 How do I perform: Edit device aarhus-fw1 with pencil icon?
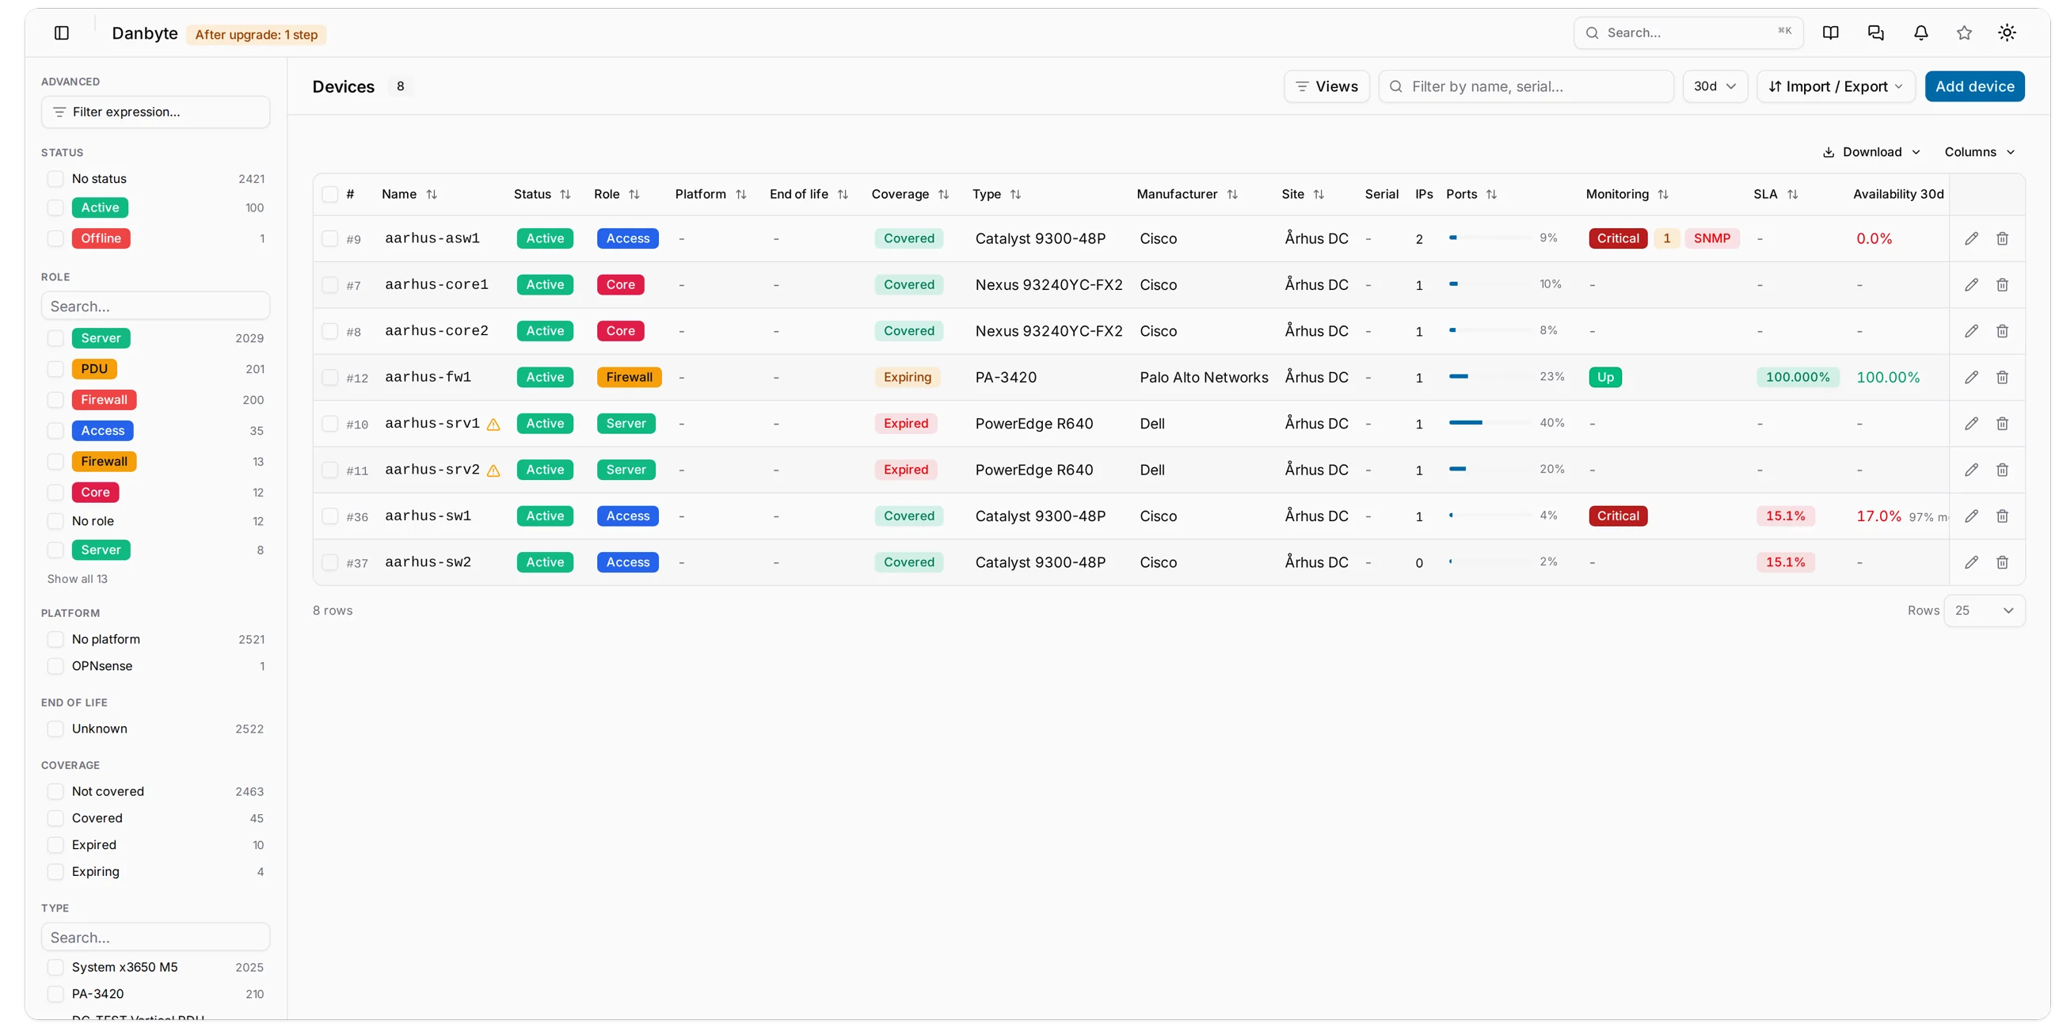click(x=1971, y=377)
